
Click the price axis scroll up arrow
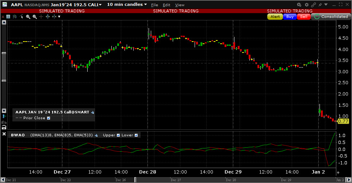tap(4, 22)
